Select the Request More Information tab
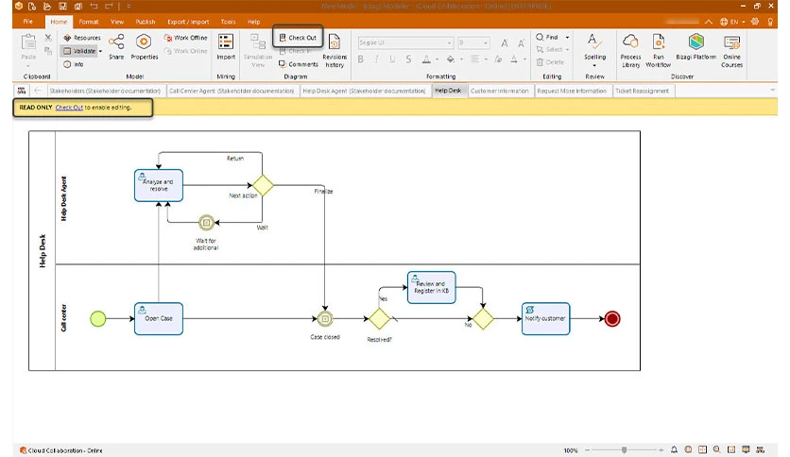790x457 pixels. [x=572, y=91]
